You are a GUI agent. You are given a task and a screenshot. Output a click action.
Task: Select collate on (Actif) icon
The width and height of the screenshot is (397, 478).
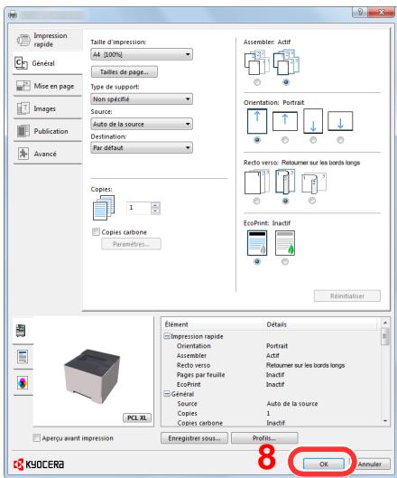click(x=286, y=63)
